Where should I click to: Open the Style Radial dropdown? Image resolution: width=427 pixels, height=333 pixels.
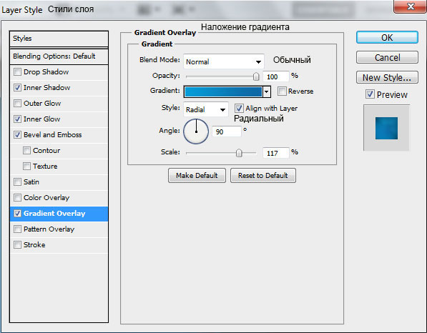click(206, 109)
